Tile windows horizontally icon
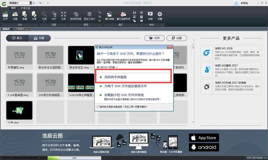Screen dimensions: 268x160 pyautogui.click(x=134, y=17)
